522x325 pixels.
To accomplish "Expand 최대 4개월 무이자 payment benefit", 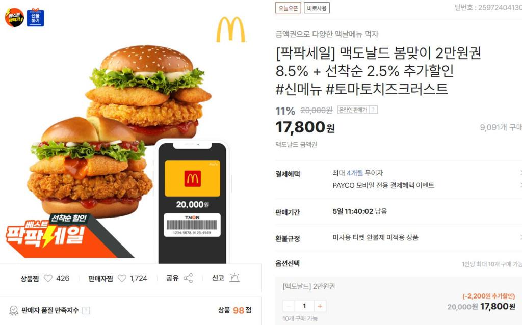I will coord(520,173).
